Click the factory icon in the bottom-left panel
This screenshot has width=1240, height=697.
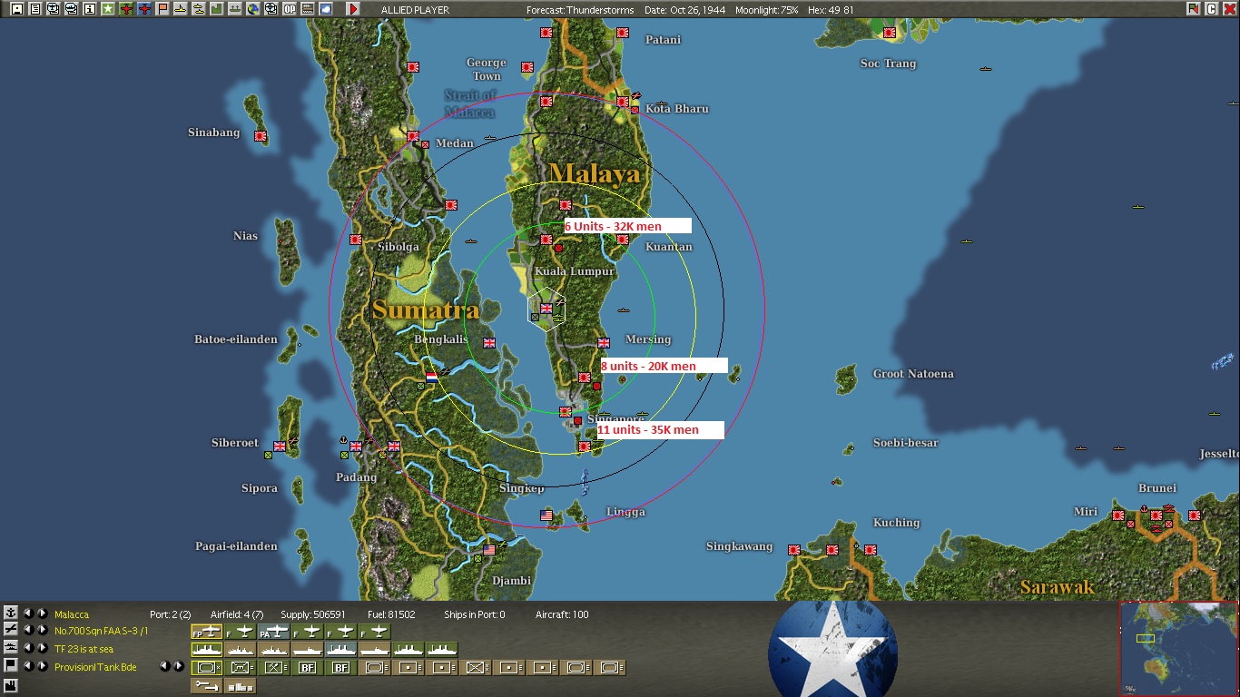(x=11, y=684)
